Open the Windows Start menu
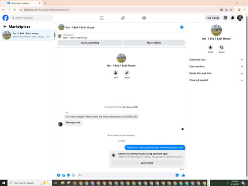The image size is (248, 186). click(3, 183)
